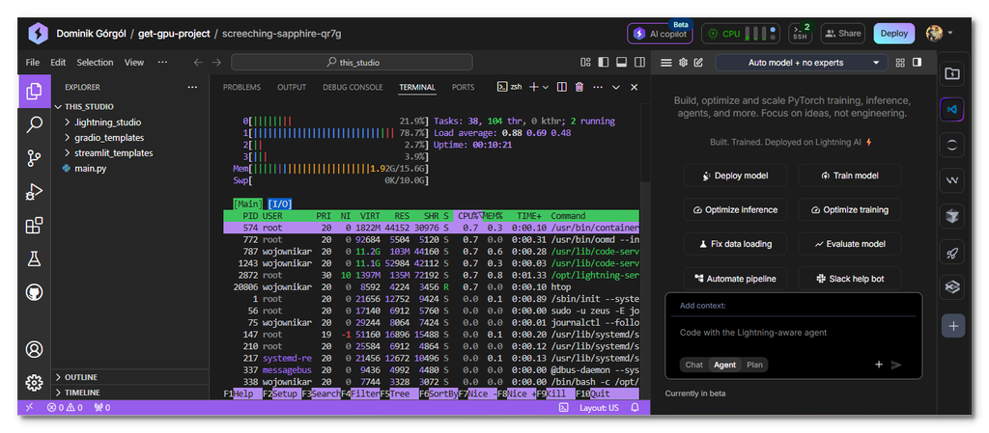Viewport: 989px width, 433px height.
Task: Split the terminal pane
Action: (x=562, y=87)
